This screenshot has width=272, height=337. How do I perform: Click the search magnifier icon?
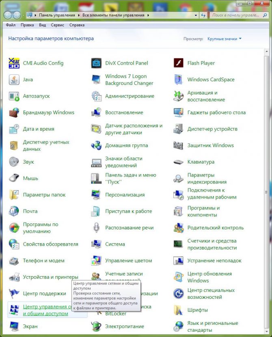point(265,15)
